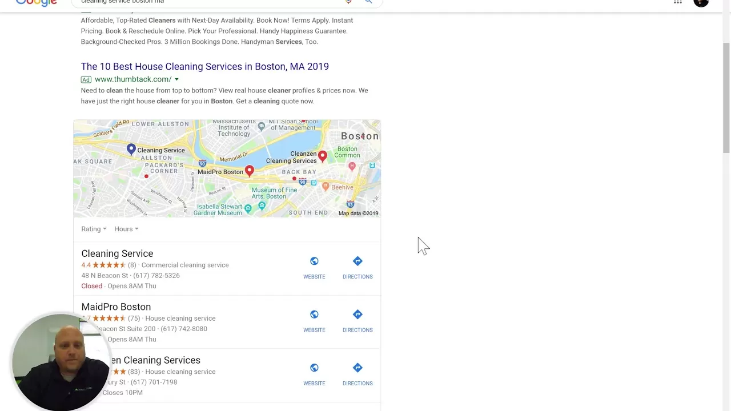Click the voice search microphone icon

coord(348,2)
